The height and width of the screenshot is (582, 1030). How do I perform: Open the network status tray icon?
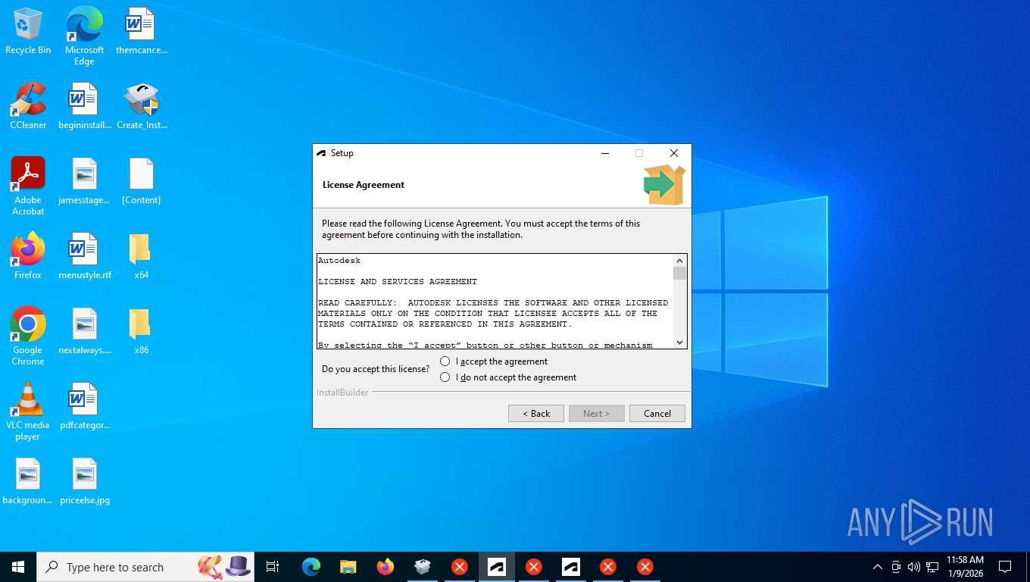(932, 567)
